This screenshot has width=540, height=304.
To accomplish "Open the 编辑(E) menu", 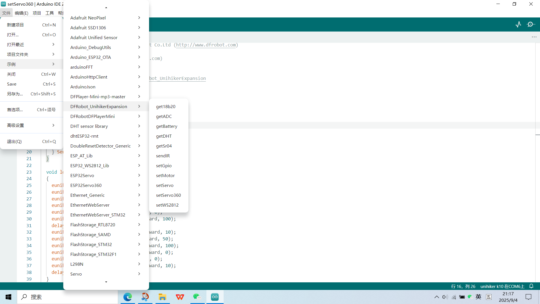I will coord(21,13).
